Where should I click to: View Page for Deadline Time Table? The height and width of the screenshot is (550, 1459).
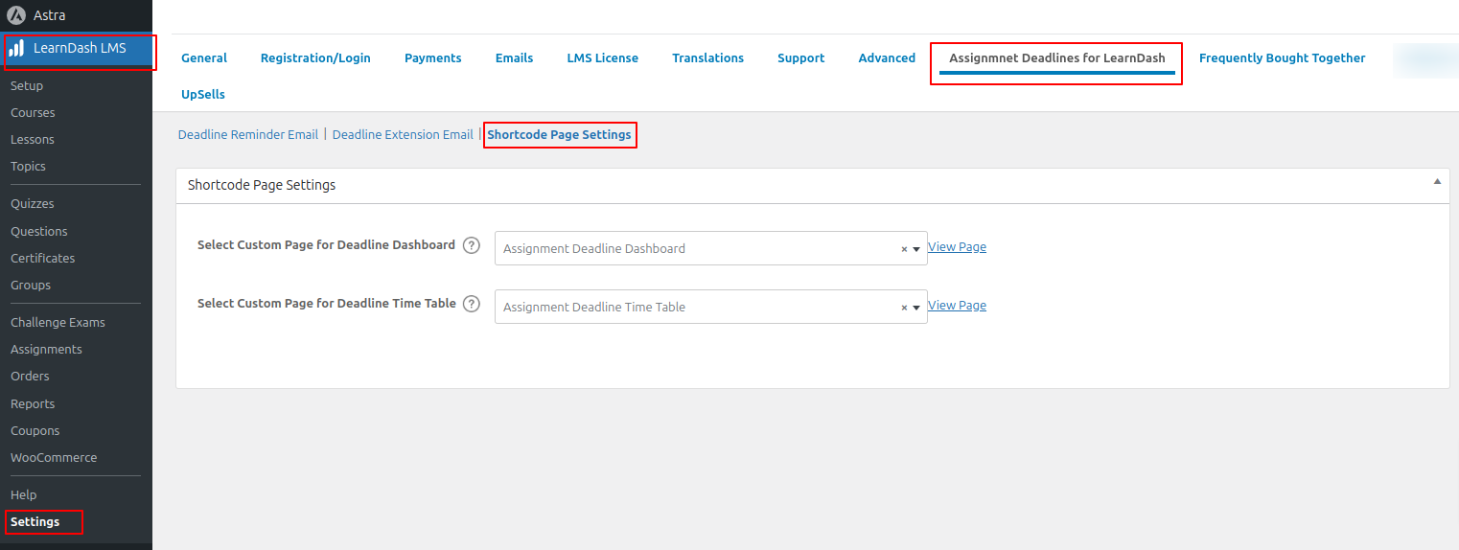click(x=957, y=306)
